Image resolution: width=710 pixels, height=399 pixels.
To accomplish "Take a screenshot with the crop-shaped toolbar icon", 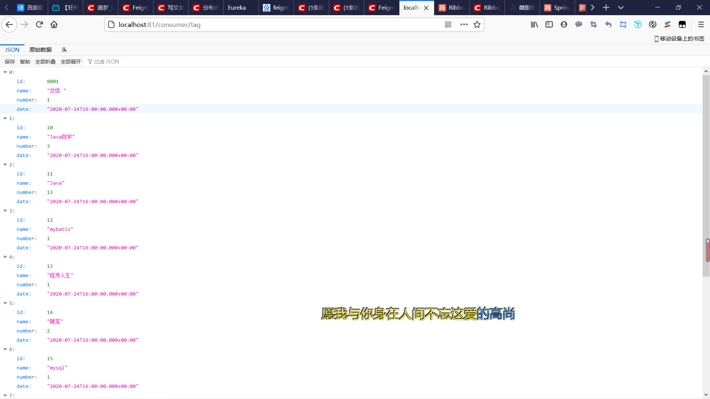I will [594, 24].
